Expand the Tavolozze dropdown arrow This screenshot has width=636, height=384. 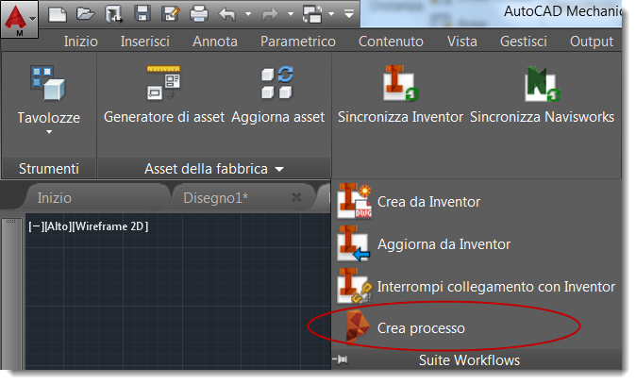pyautogui.click(x=49, y=132)
